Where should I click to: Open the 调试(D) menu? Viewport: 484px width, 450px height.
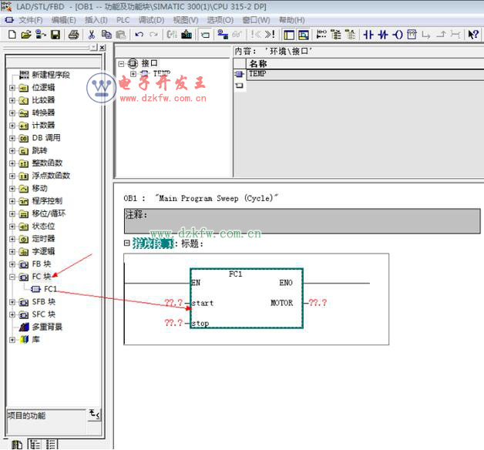[x=151, y=20]
